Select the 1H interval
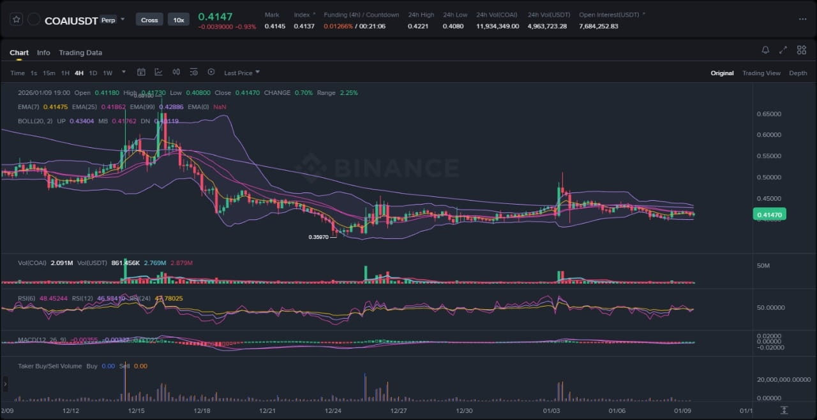 65,73
